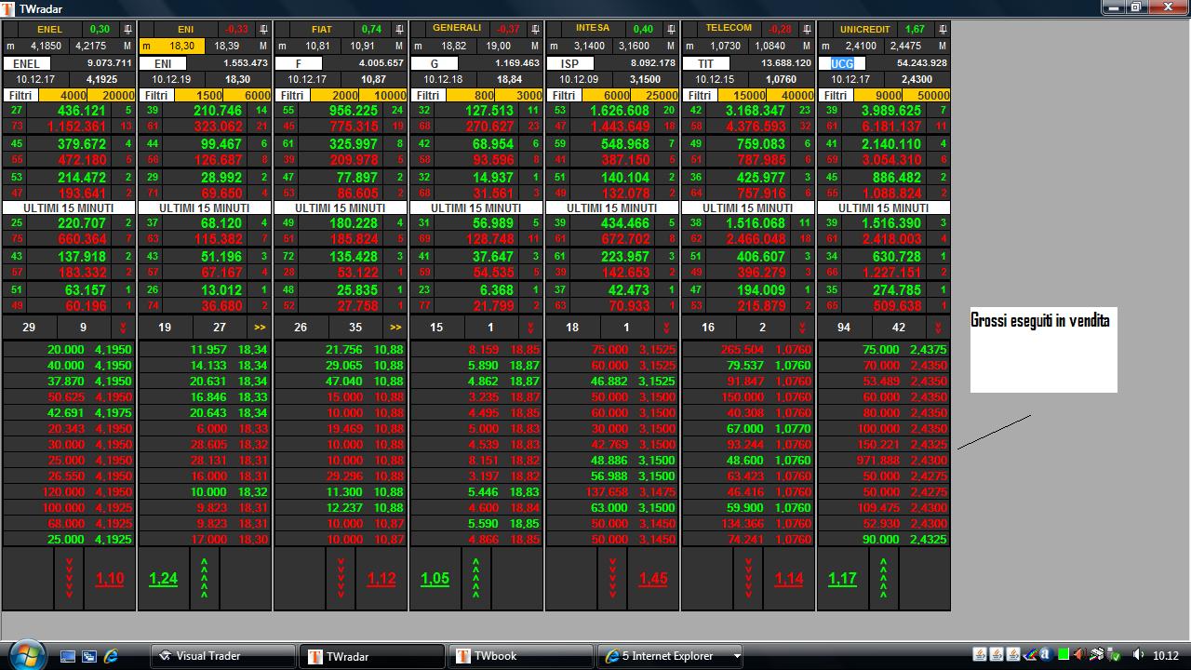
Task: Click the pin icon in TELECOM header
Action: point(807,30)
